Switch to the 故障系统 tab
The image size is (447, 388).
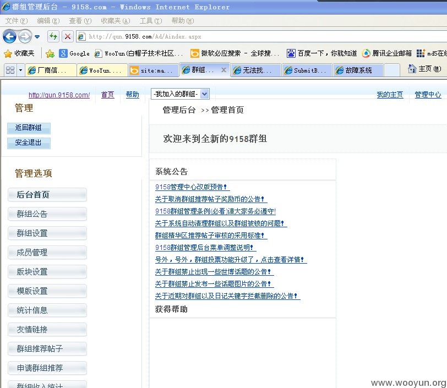(x=358, y=70)
